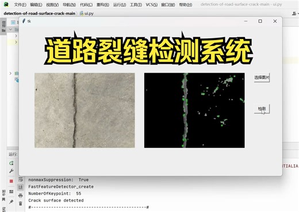
Task: Click the ui.py breadcrumb label
Action: pyautogui.click(x=89, y=13)
